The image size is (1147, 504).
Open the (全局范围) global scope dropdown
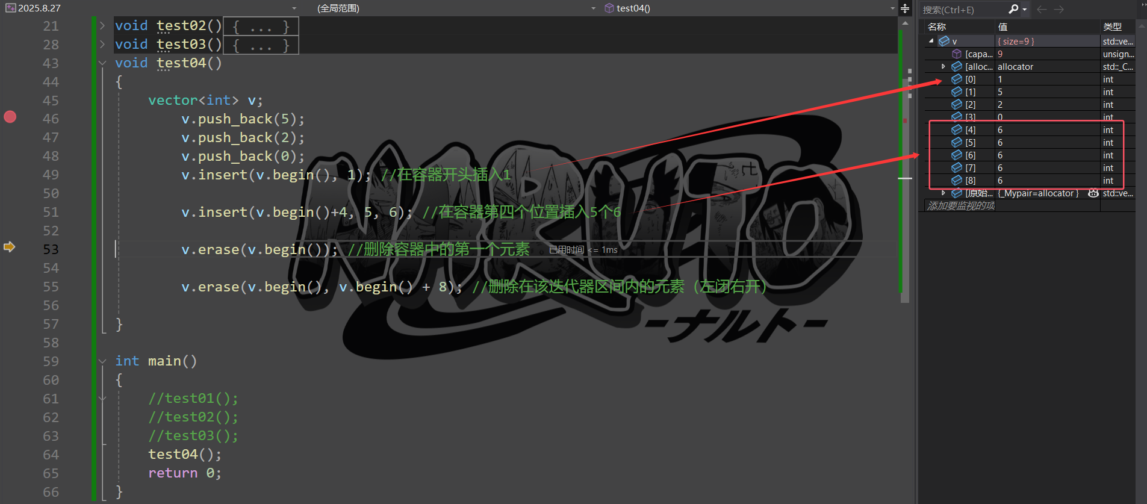pos(593,8)
